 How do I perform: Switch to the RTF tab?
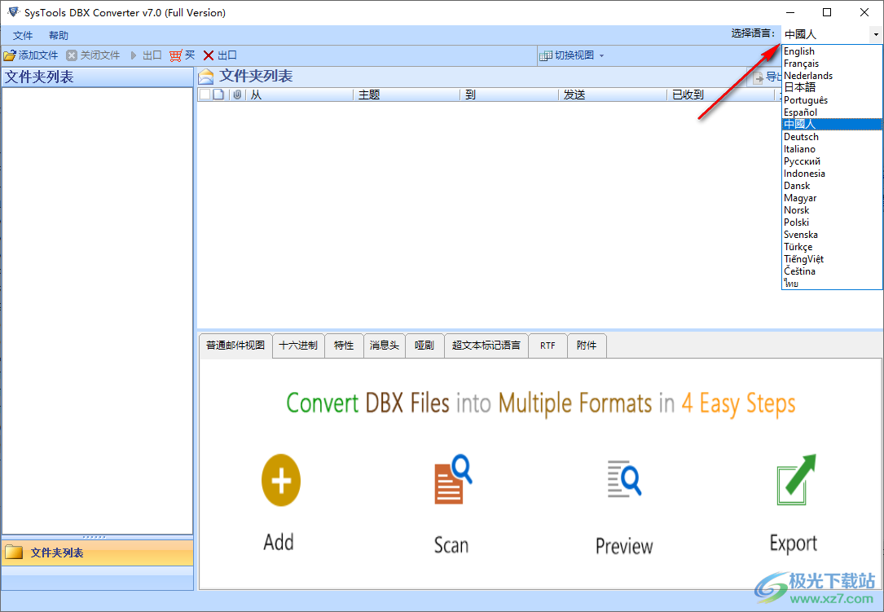click(547, 345)
